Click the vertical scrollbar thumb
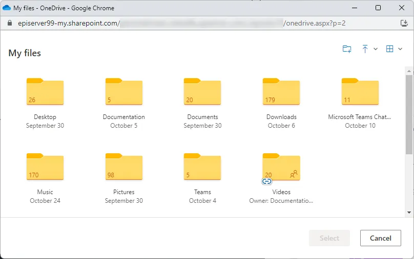Viewport: 414px width, 259px height. [x=409, y=114]
